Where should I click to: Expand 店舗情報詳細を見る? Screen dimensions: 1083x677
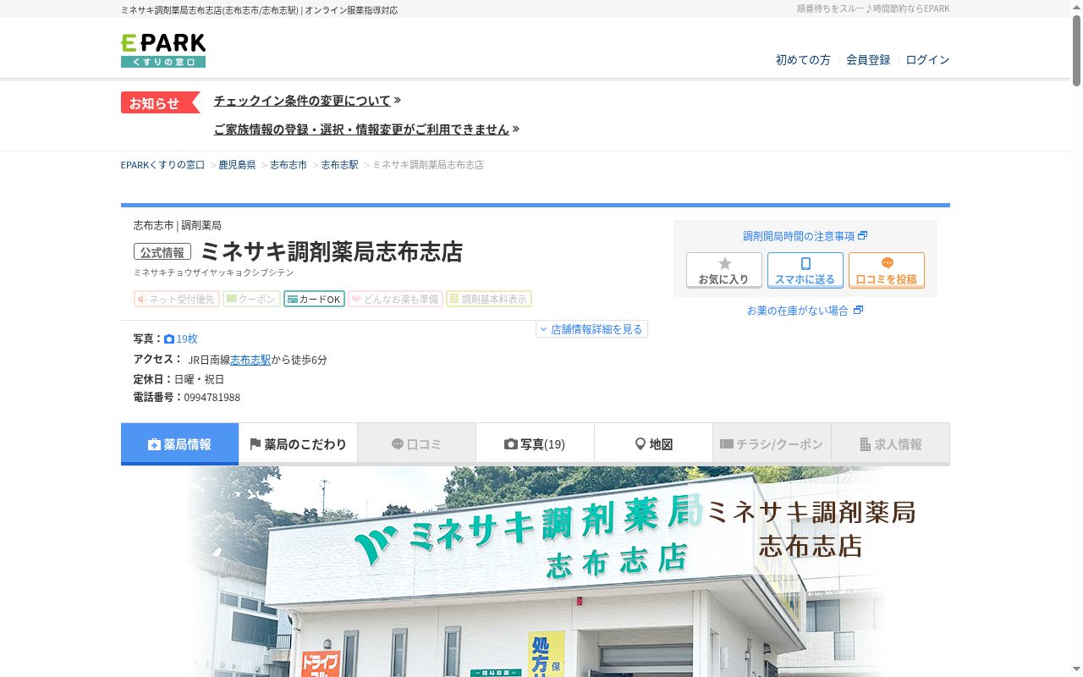[x=591, y=329]
